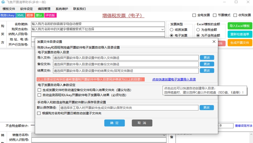Click 更改 button for 默认保存路径
Image resolution: width=253 pixels, height=143 pixels.
coord(207,107)
